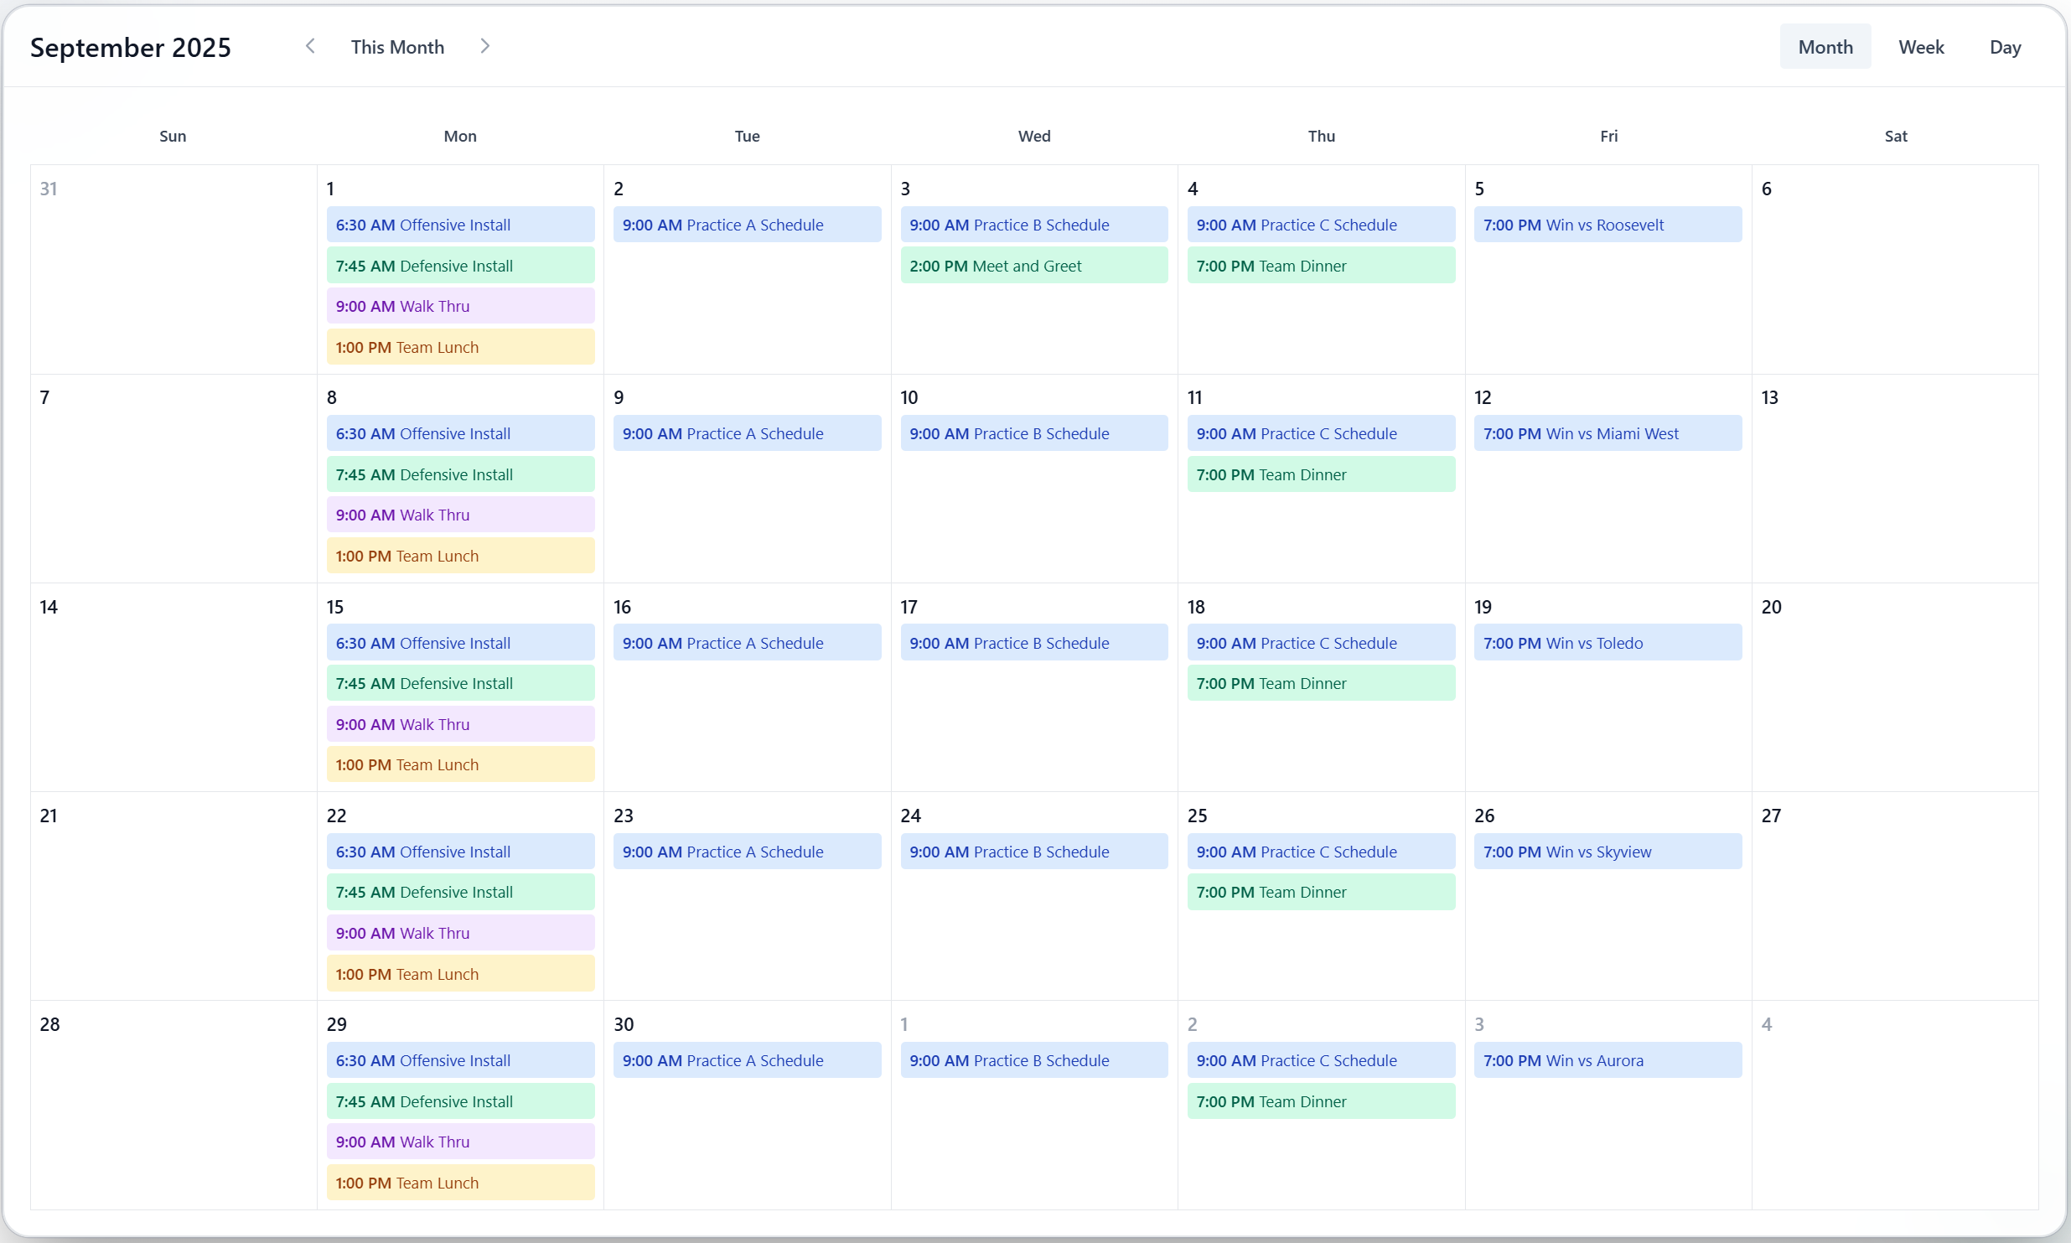
Task: Open Practice B Schedule on September 3
Action: (x=1034, y=225)
